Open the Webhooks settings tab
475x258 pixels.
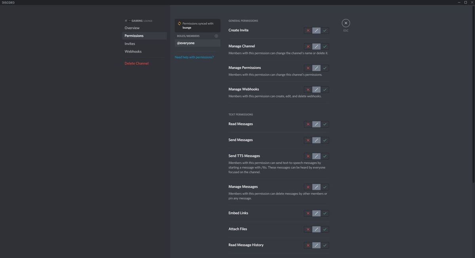[x=133, y=51]
